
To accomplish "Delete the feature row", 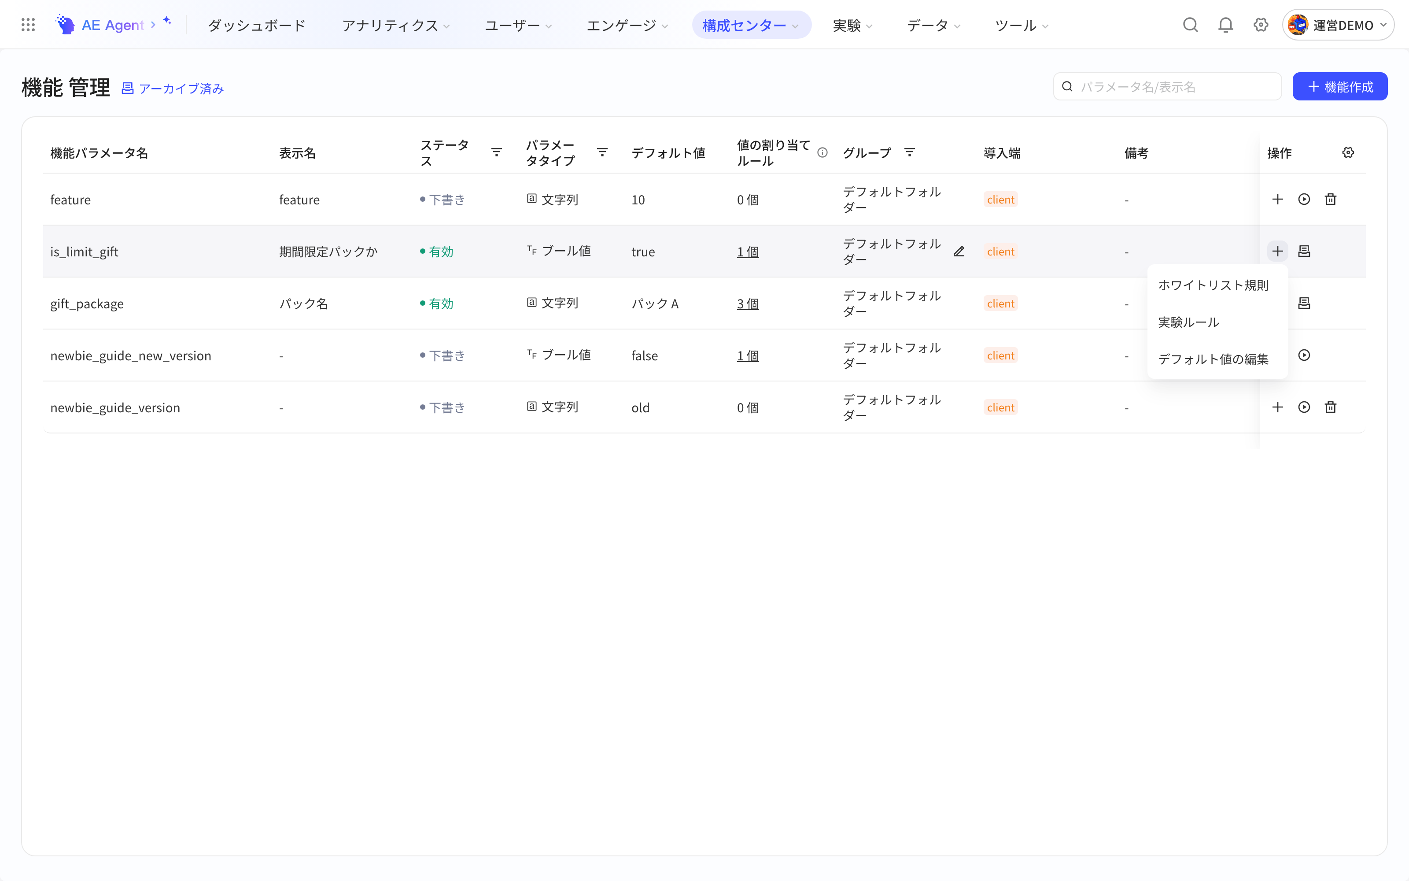I will 1330,199.
